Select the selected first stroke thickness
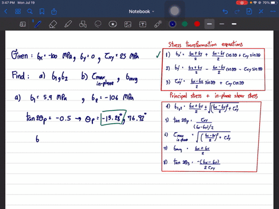Image resolution: width=279 pixels, height=209 pixels. [209, 24]
